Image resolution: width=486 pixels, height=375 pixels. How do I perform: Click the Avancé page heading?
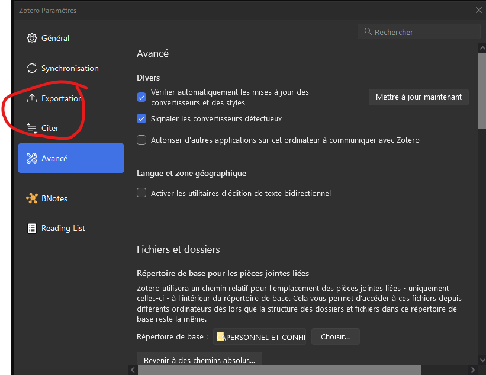click(153, 53)
